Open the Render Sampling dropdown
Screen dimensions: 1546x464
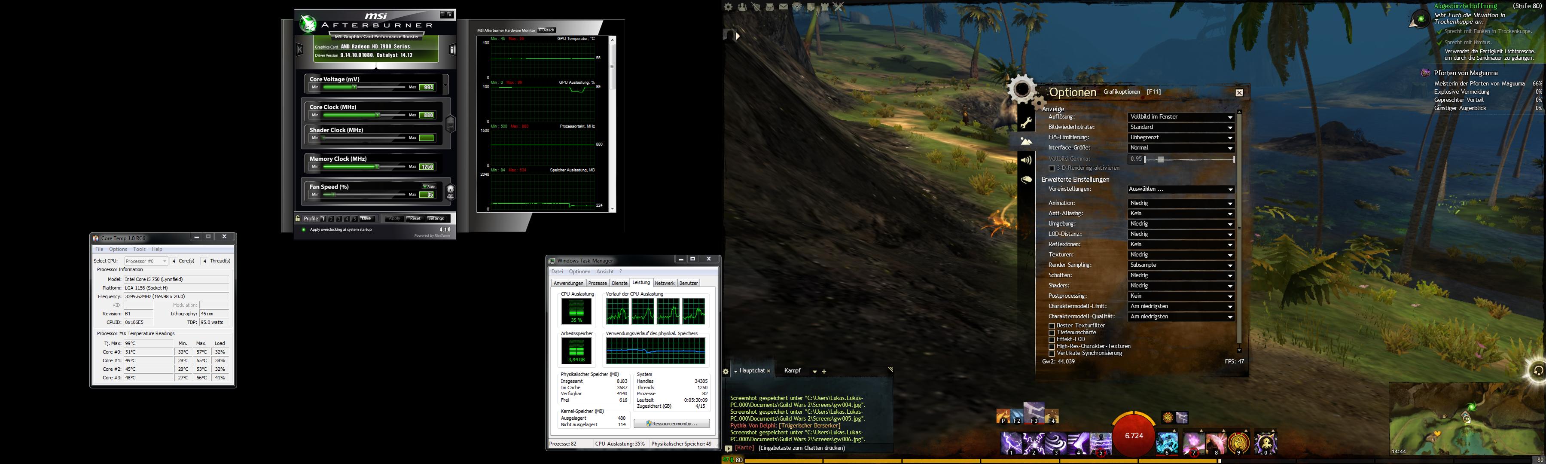1180,266
